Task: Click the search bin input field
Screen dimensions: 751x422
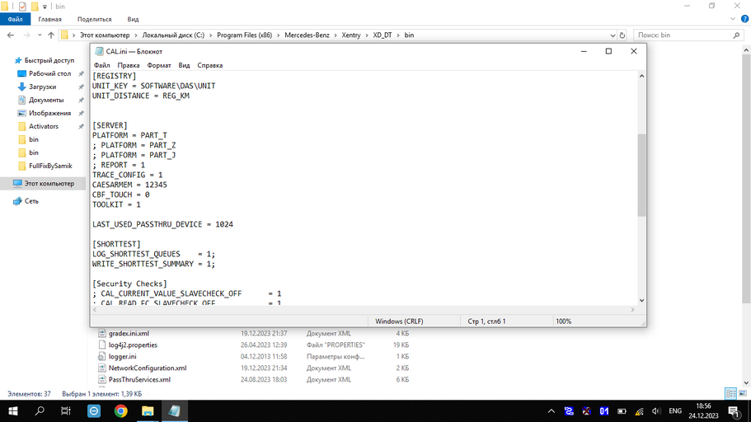Action: click(x=683, y=35)
